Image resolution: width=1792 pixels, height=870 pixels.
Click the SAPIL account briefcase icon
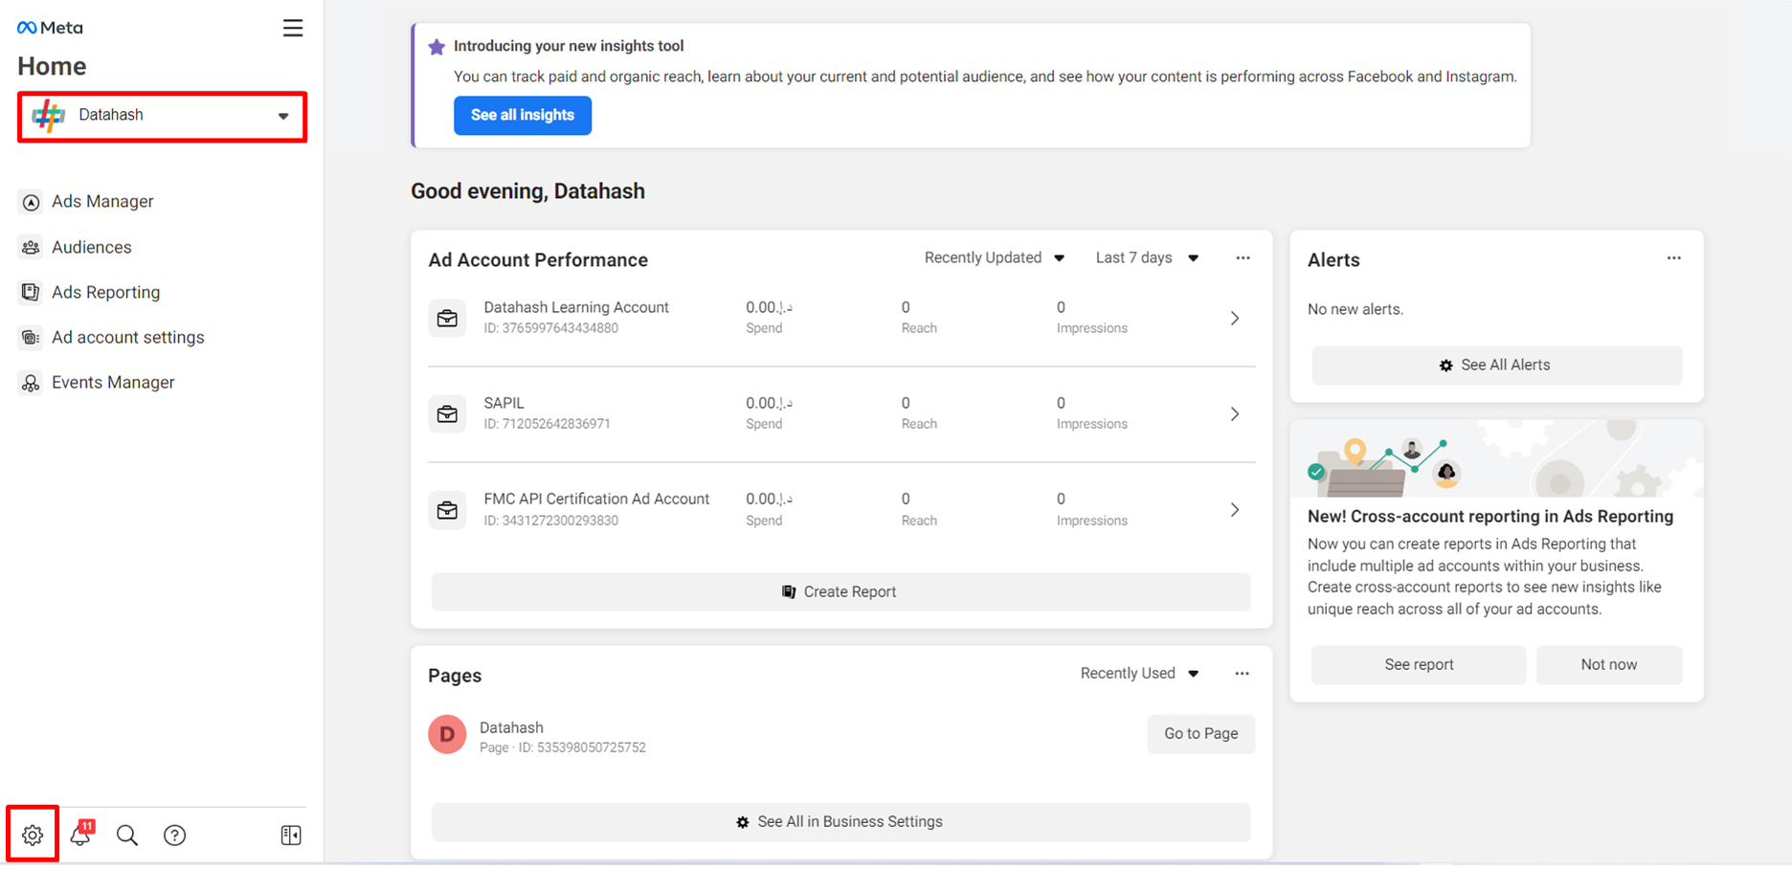click(x=447, y=413)
